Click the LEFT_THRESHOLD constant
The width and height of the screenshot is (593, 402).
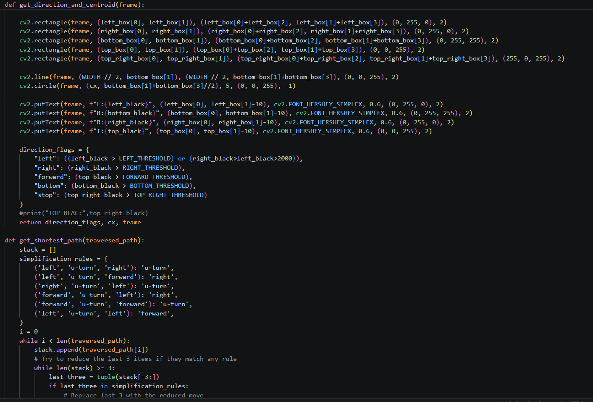pos(144,158)
